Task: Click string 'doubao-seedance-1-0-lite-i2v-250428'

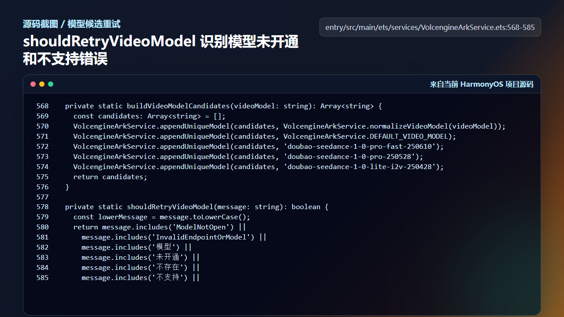Action: pos(360,167)
